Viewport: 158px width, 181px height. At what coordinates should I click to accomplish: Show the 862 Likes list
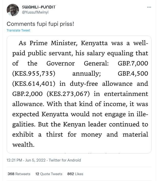[x=75, y=174]
